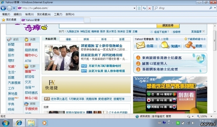This screenshot has height=127, width=217.
Task: Select the Yahoo!奇摩 browser tab
Action: [52, 20]
